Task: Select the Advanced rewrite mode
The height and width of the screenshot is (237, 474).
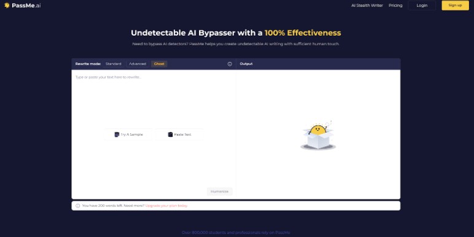Action: (138, 64)
